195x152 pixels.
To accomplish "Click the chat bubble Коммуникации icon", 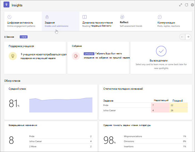I will point(160,17).
